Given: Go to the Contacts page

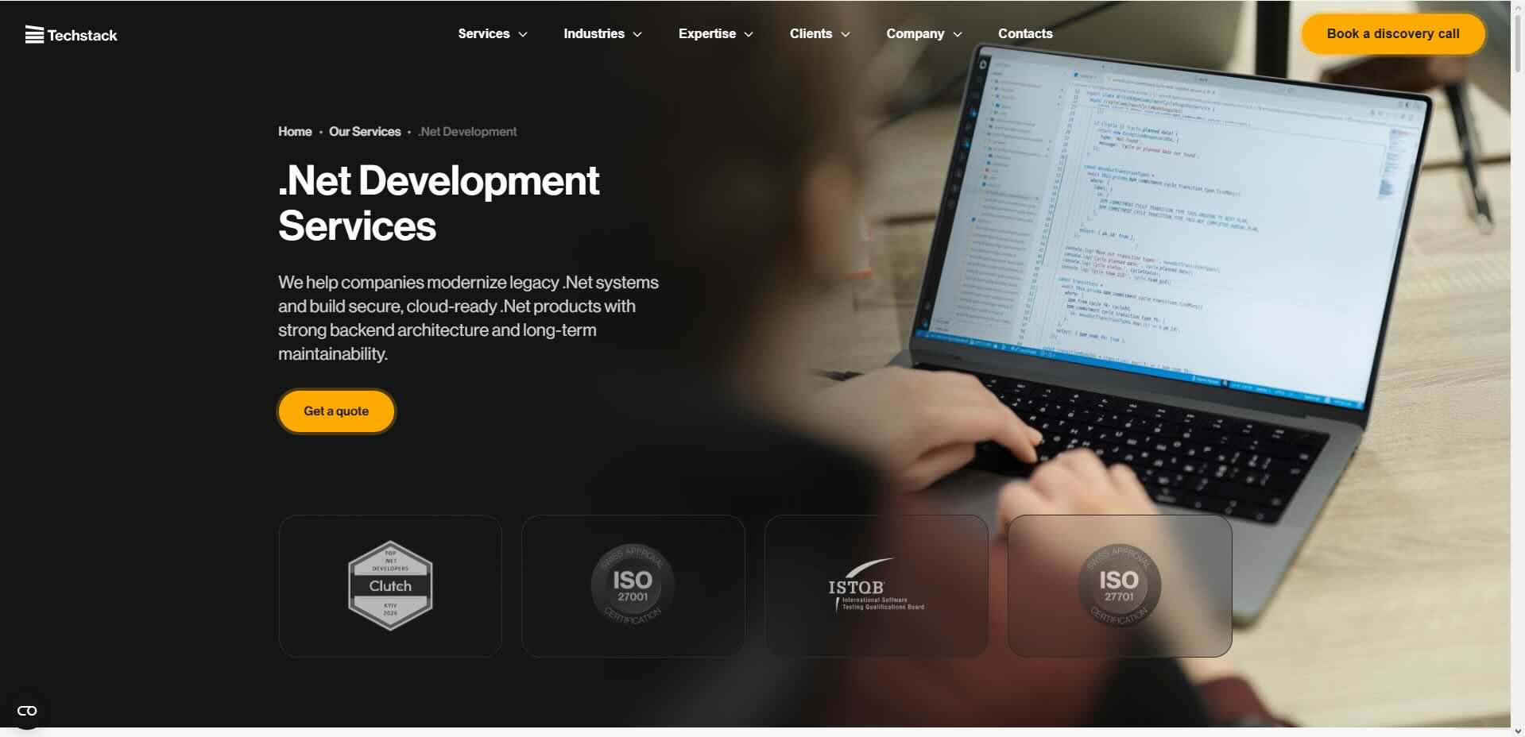Looking at the screenshot, I should tap(1025, 33).
